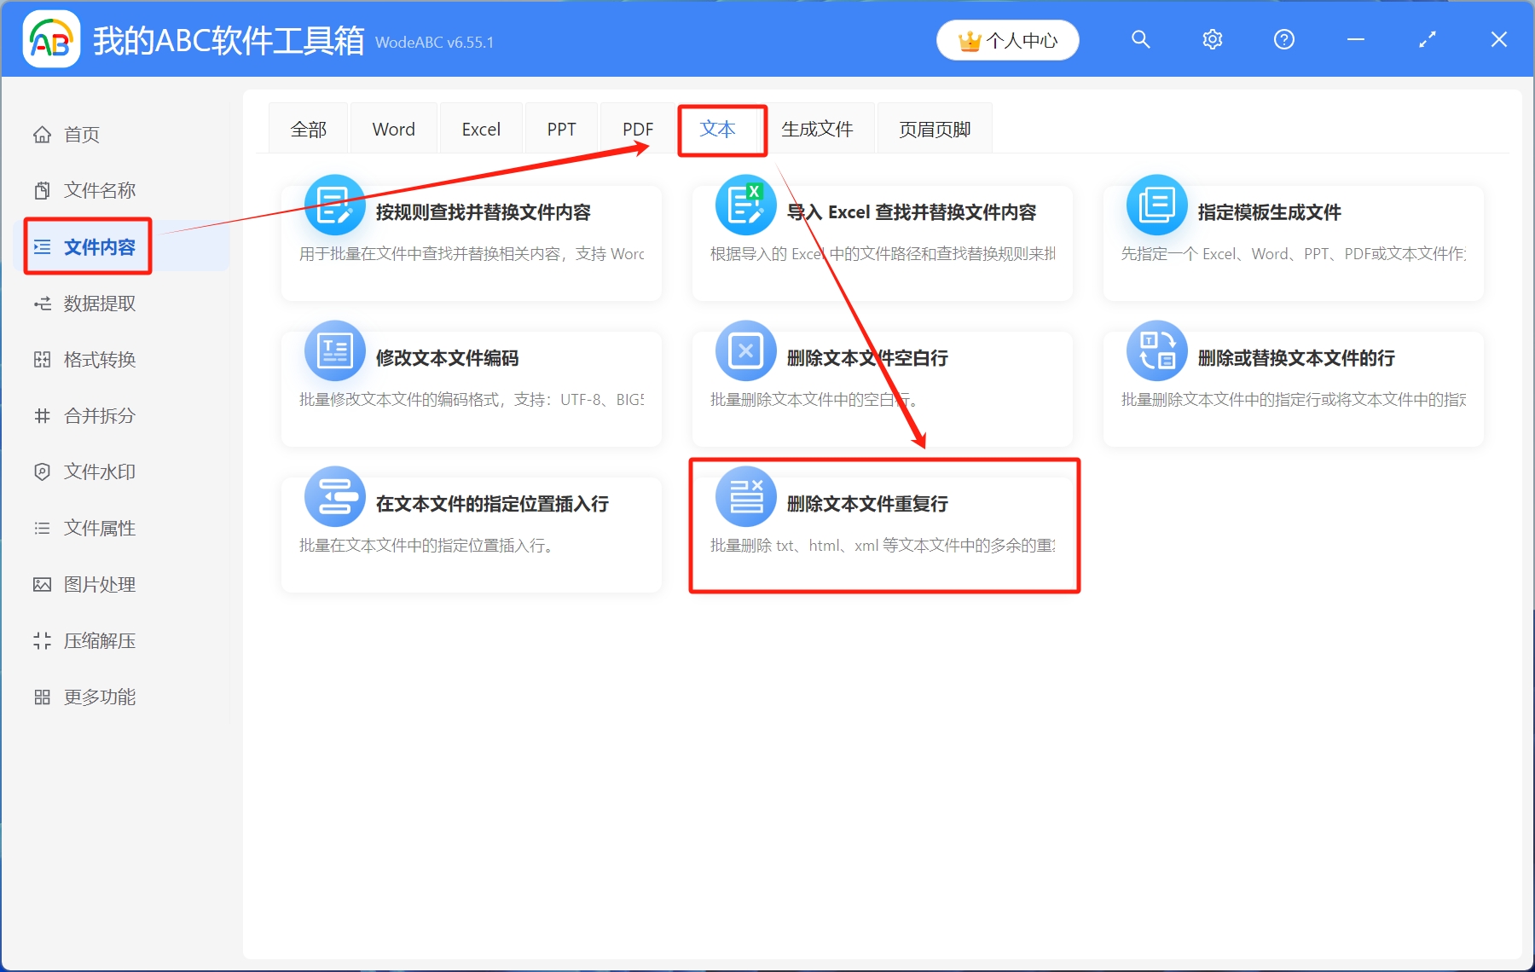Click the compress icon beside 压缩解压
This screenshot has width=1535, height=972.
42,641
